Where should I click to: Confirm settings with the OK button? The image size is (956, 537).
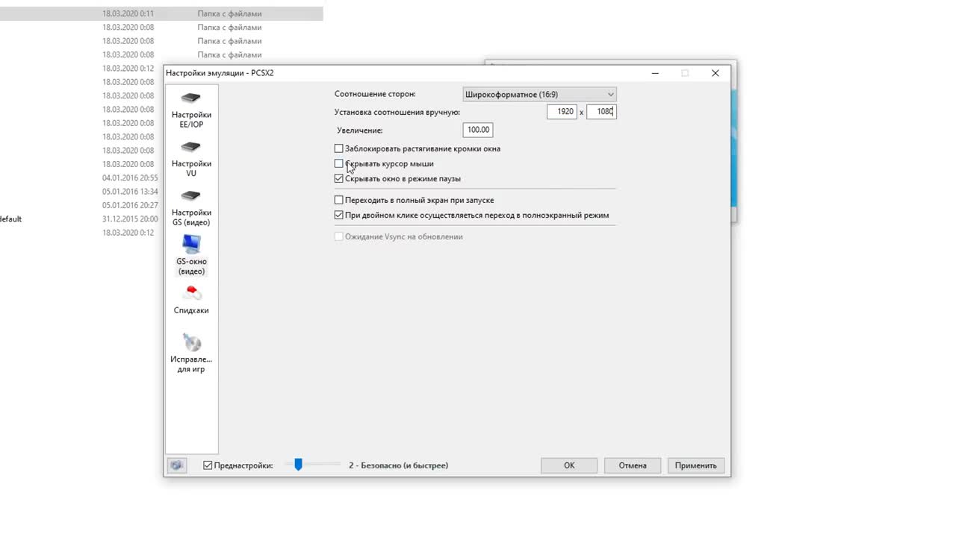(569, 465)
